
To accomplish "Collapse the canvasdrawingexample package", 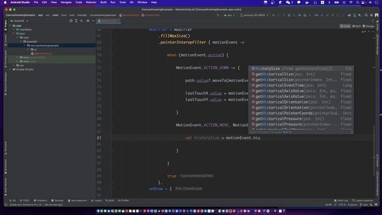I will [24, 45].
